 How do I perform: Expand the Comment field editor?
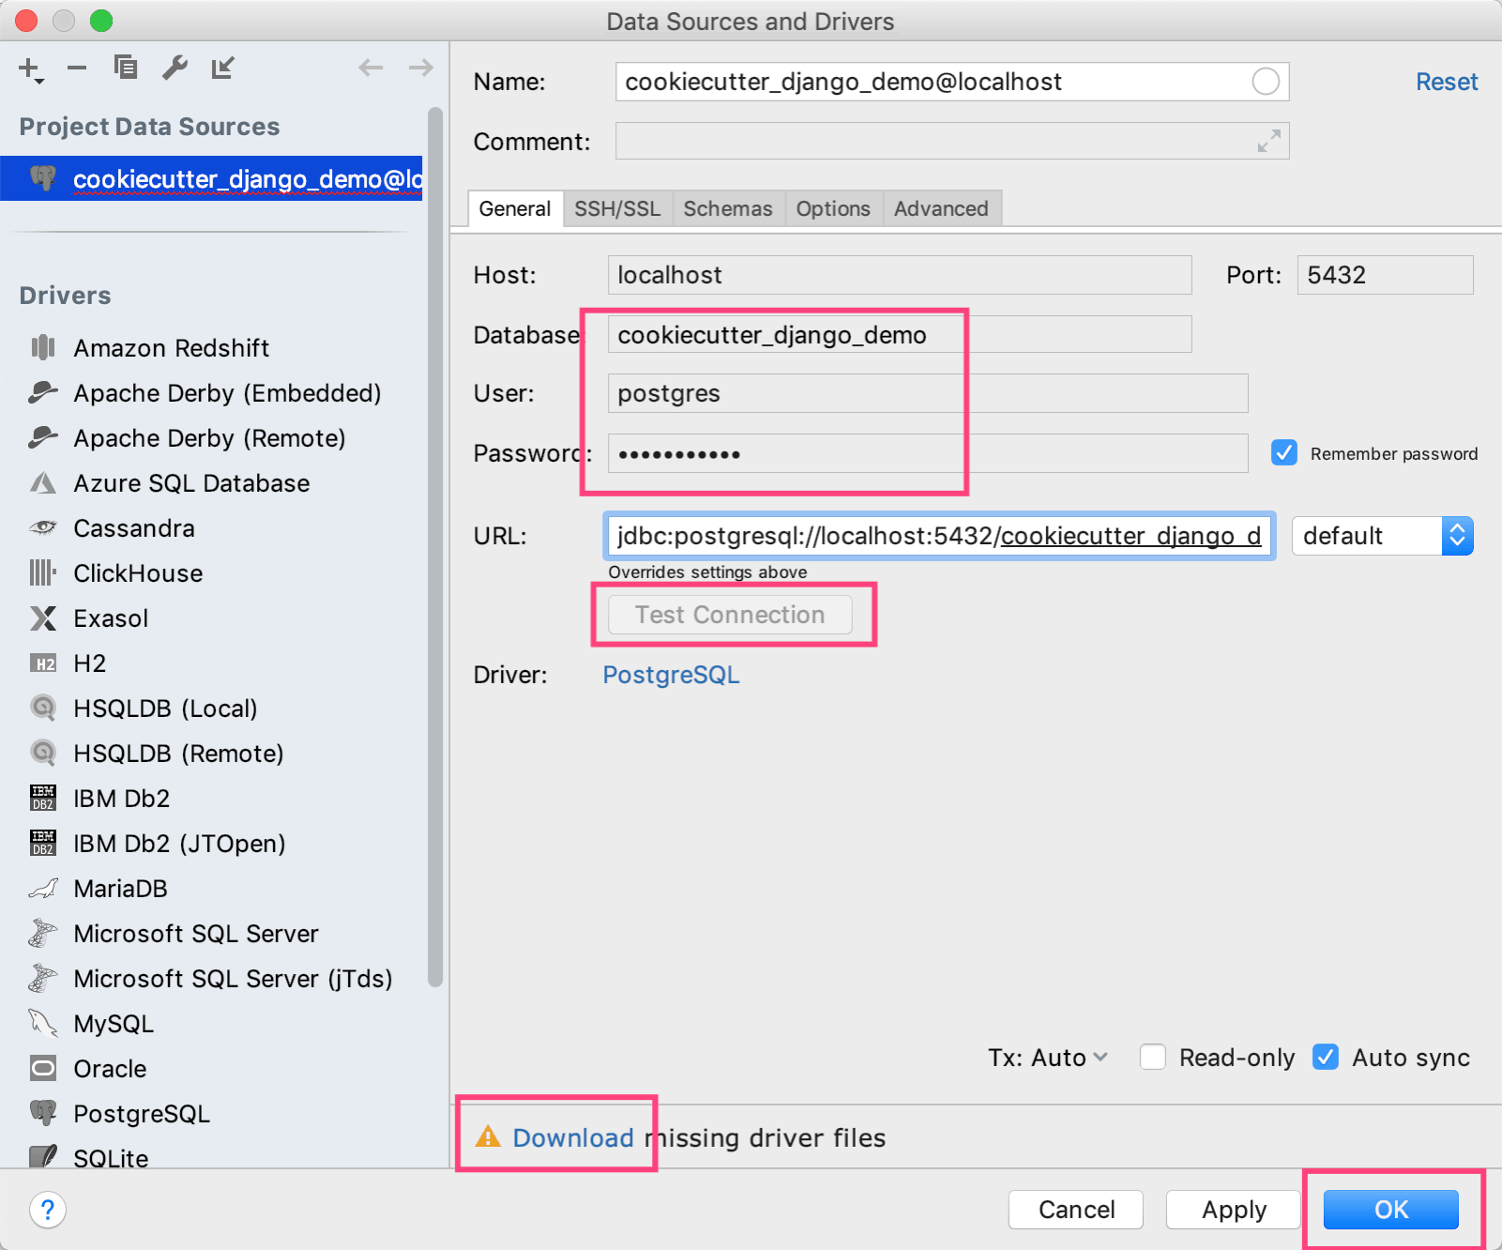click(1268, 141)
